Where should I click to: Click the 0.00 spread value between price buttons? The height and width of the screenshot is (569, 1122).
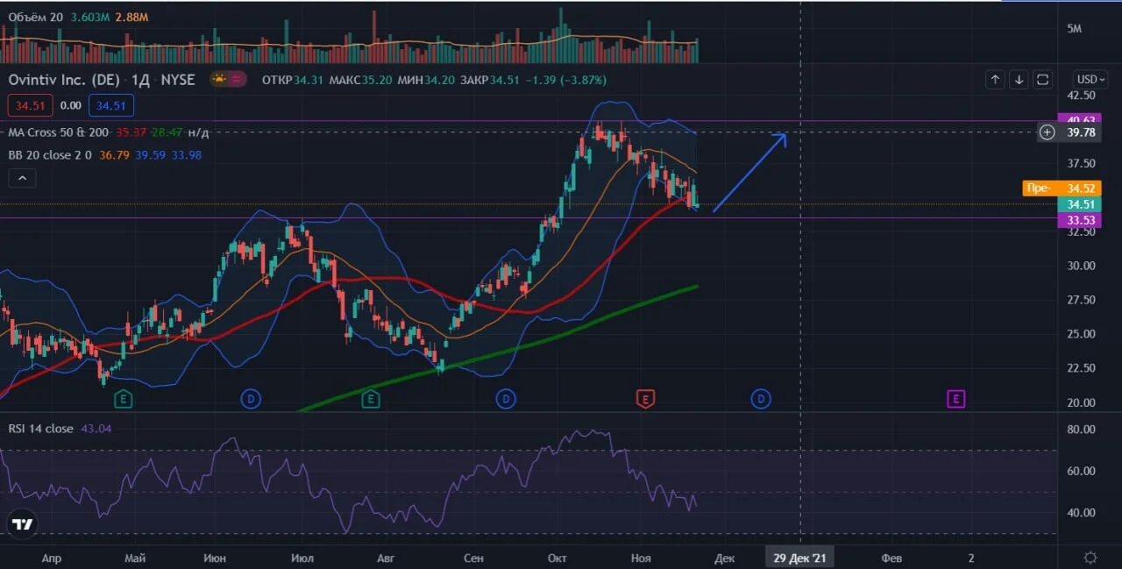tap(71, 106)
